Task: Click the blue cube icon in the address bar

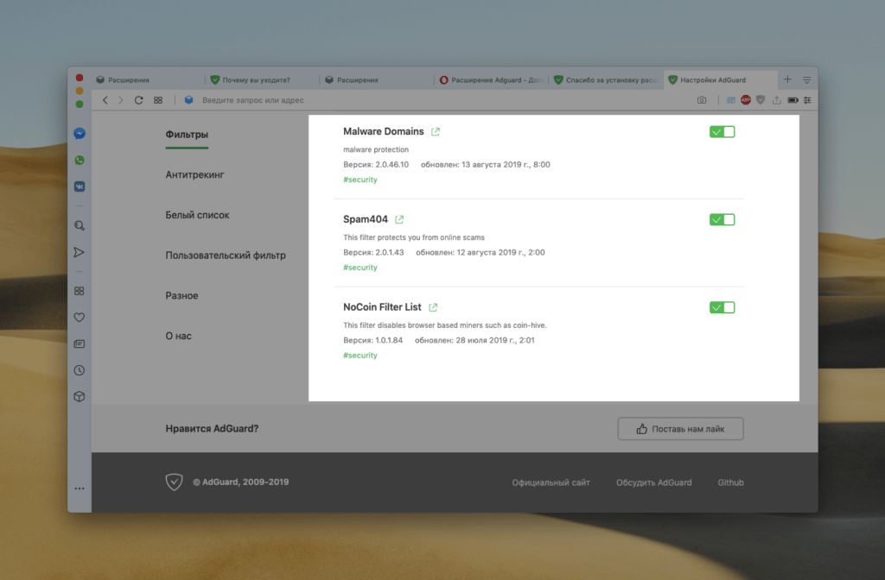Action: pyautogui.click(x=189, y=100)
